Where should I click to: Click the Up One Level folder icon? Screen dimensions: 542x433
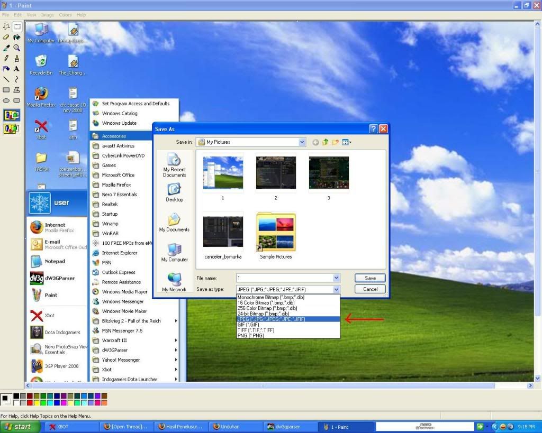point(326,142)
